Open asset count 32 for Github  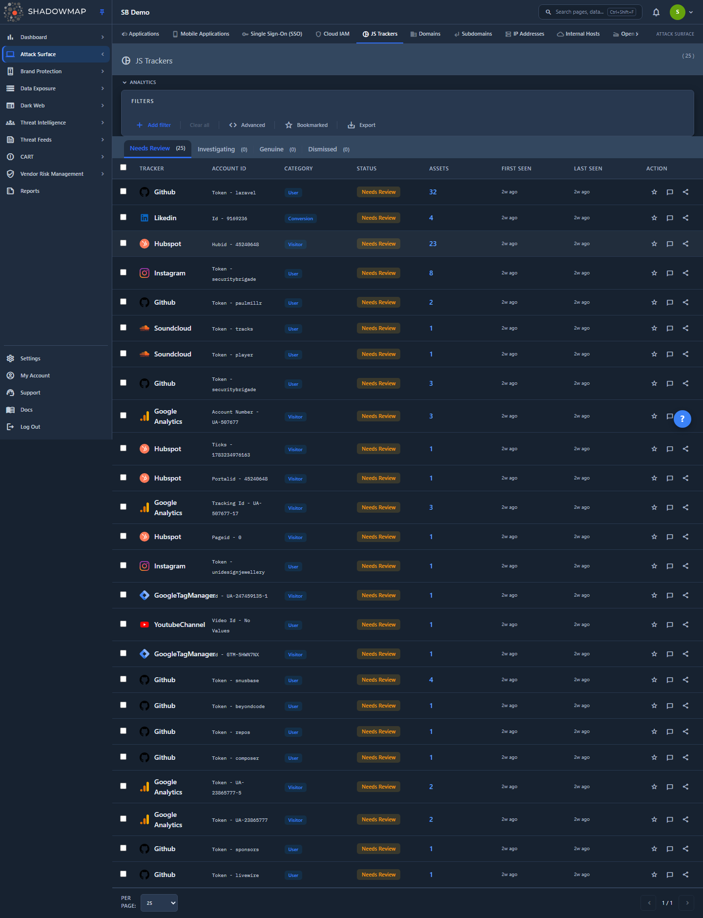[x=433, y=192]
